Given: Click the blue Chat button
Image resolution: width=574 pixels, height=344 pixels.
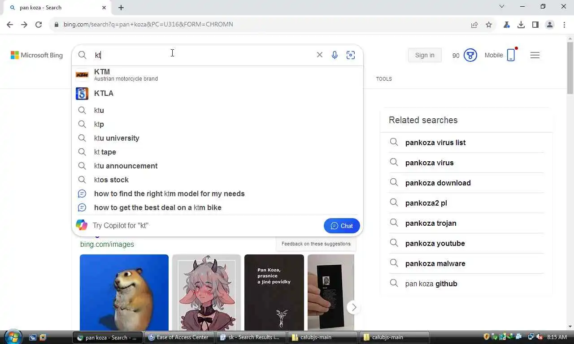Looking at the screenshot, I should point(342,226).
